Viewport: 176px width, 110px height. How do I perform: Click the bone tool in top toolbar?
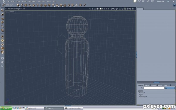(84, 5)
